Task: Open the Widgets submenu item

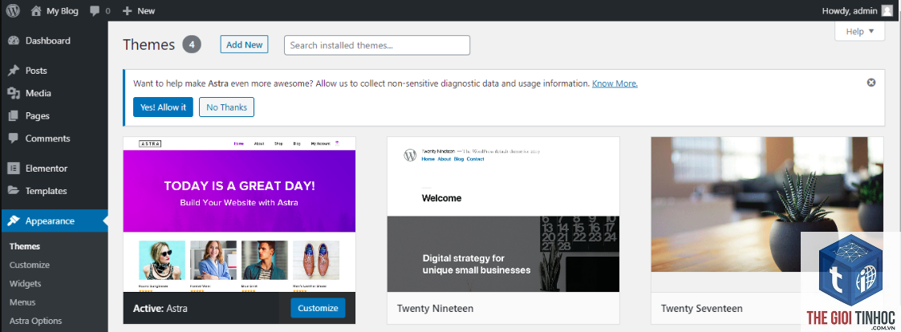Action: point(26,284)
